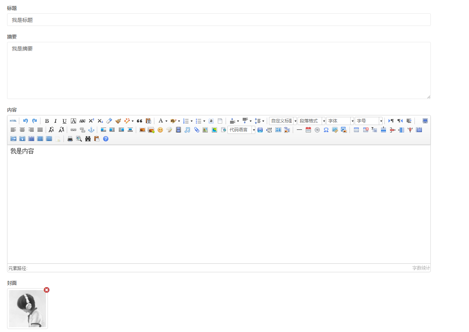The image size is (469, 332).
Task: Open the anchor insert tool
Action: coord(91,130)
